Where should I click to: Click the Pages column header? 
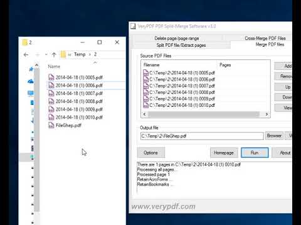[x=225, y=65]
